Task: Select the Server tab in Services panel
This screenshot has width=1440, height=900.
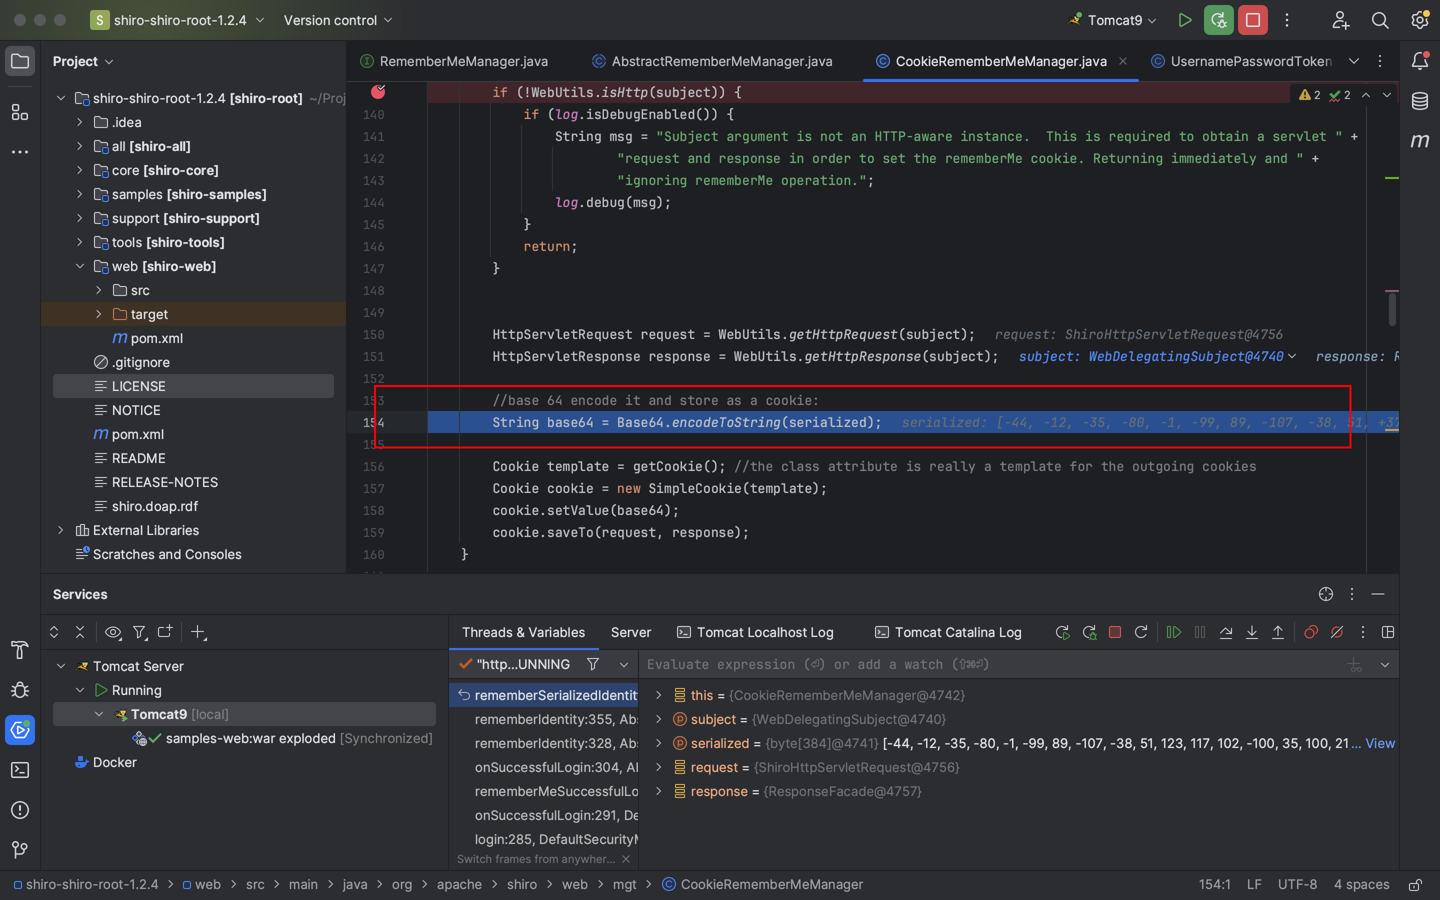Action: [x=630, y=631]
